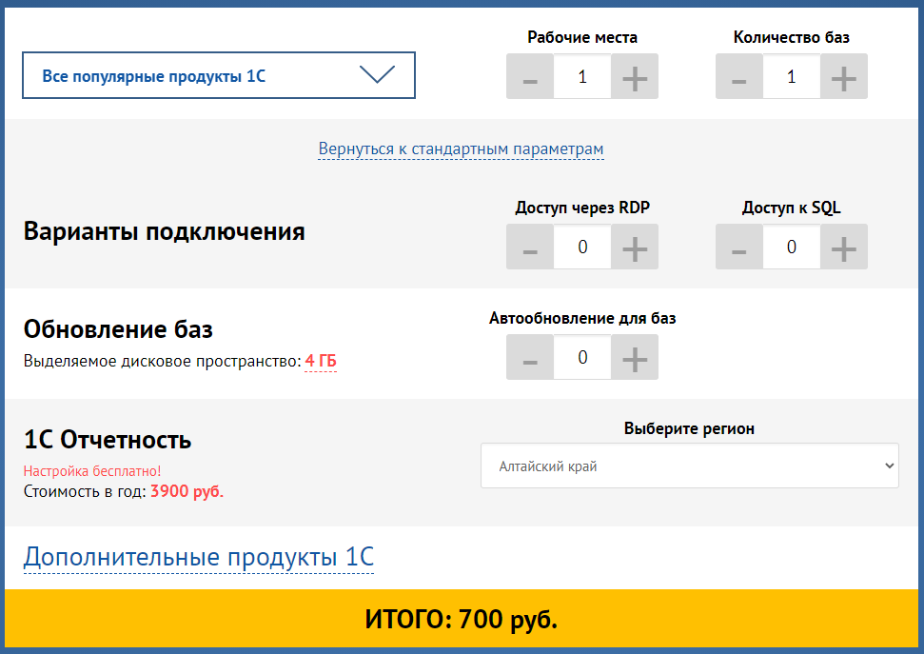Increase the Количество баз value
The image size is (924, 654).
coord(843,76)
